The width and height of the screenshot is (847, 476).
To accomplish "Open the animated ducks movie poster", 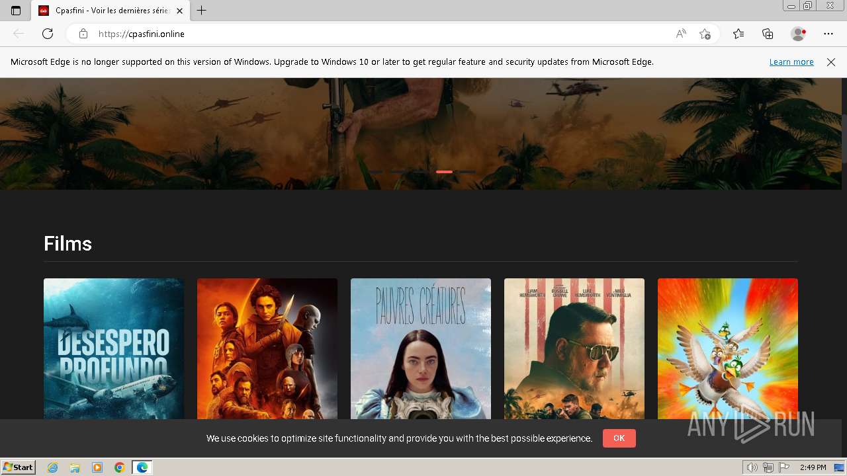I will click(728, 348).
